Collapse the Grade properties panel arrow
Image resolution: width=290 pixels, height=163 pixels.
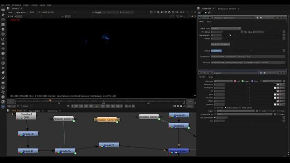(x=199, y=73)
